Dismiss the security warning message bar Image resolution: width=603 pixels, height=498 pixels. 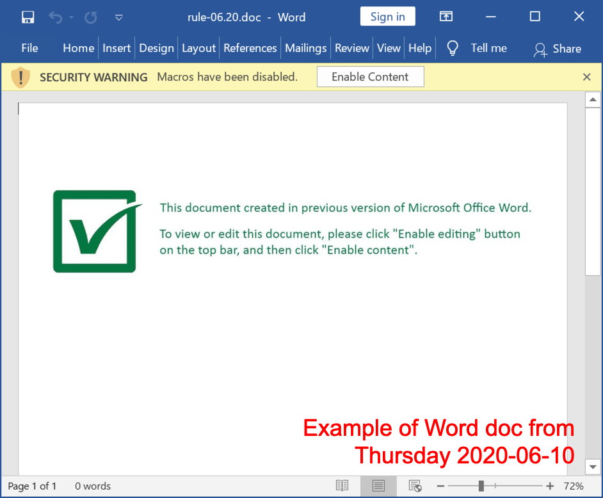[586, 77]
